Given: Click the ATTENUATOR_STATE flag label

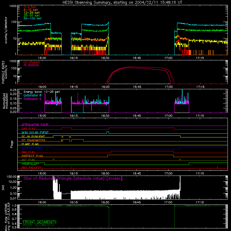Looking at the screenshot, I should (x=35, y=125).
